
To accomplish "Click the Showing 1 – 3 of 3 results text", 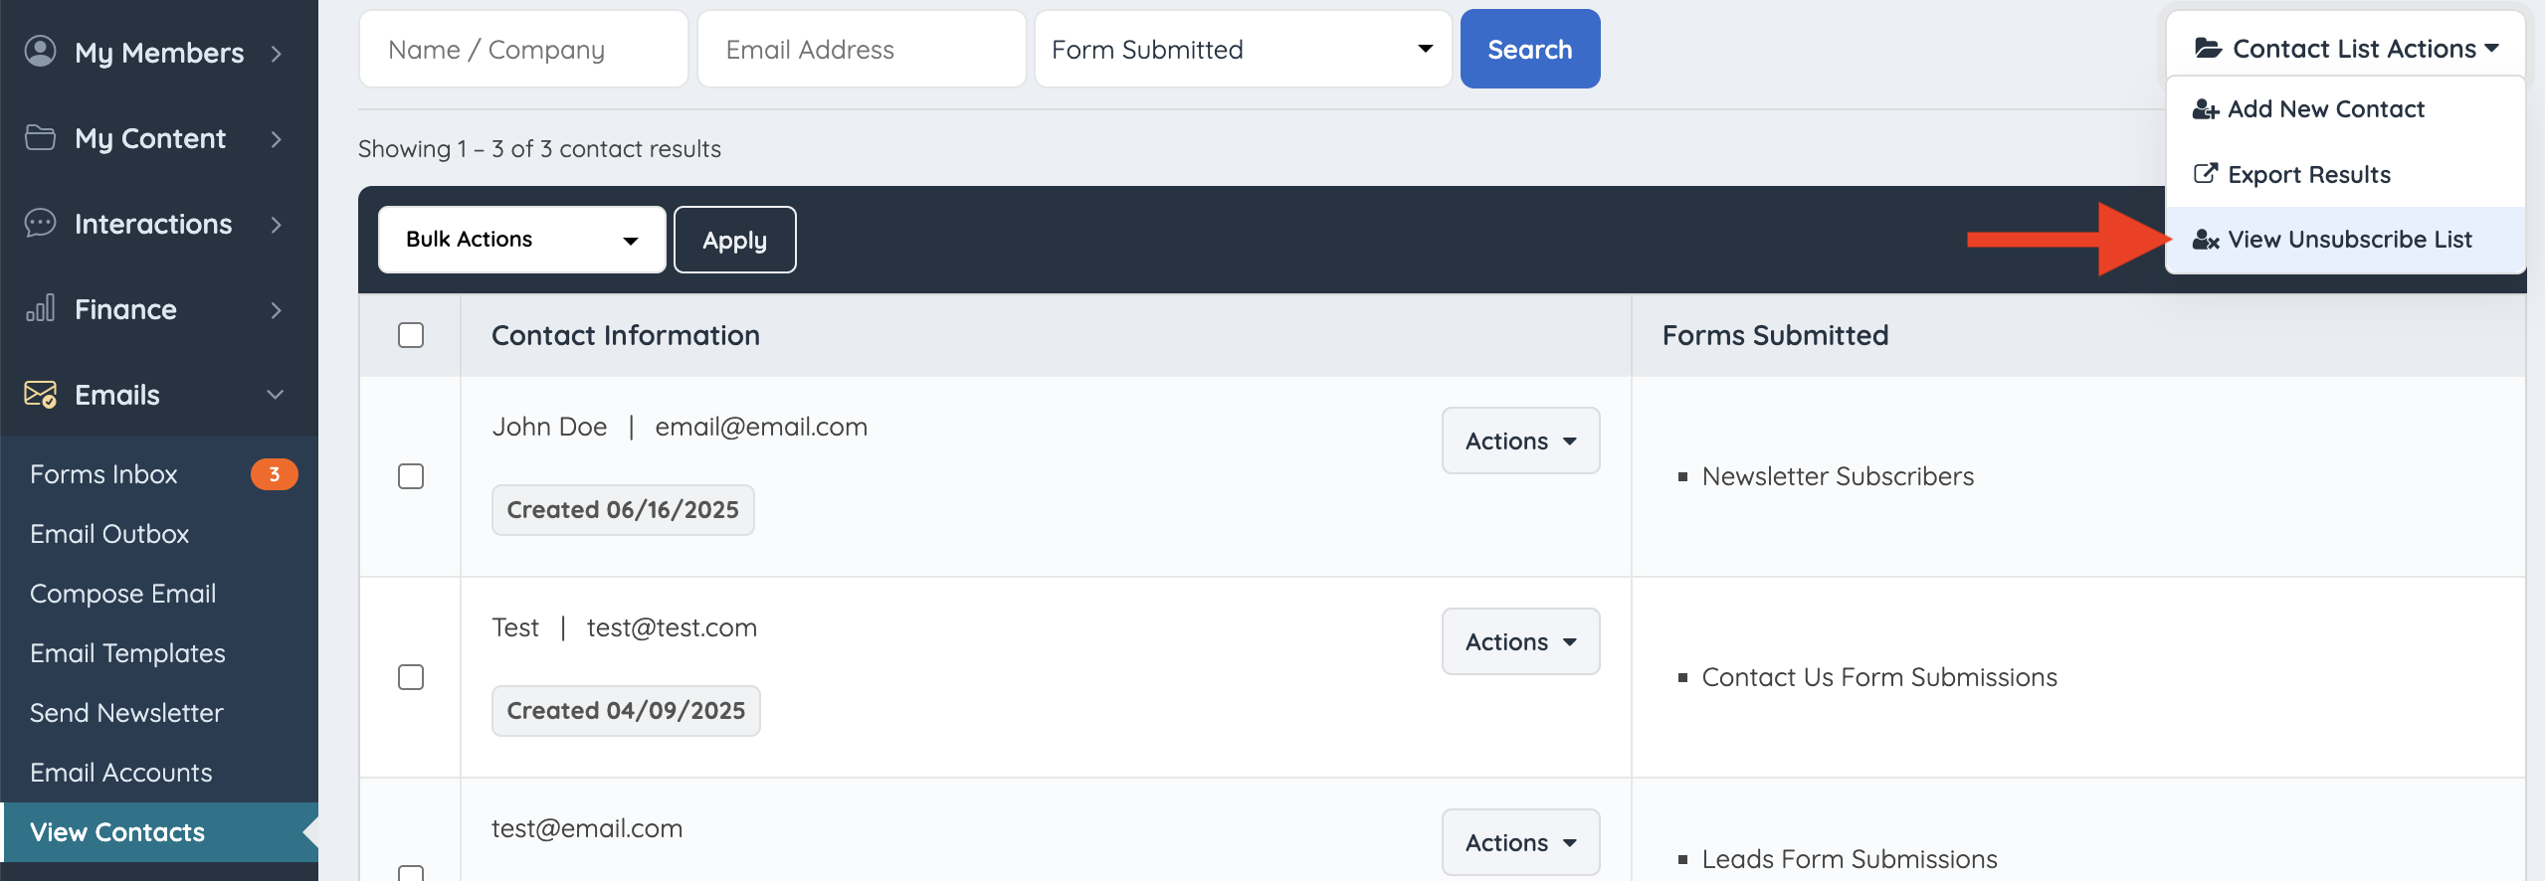I will (x=539, y=148).
